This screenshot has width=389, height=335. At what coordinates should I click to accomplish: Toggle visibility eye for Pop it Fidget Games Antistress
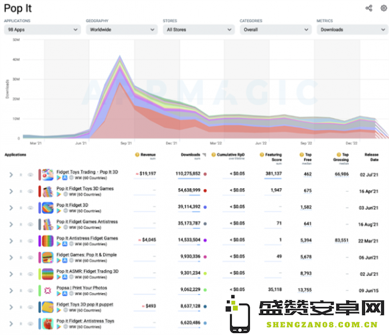click(30, 224)
